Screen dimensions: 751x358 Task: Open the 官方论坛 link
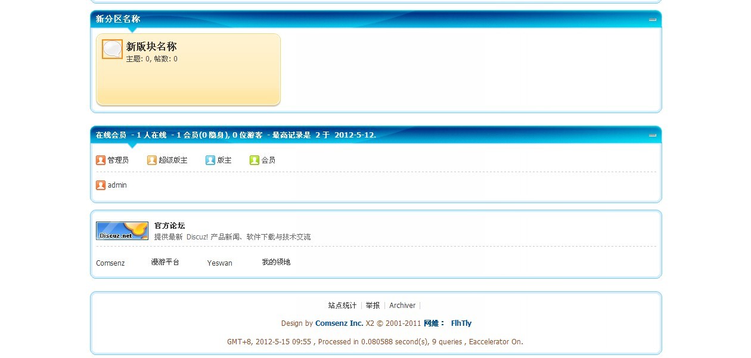pyautogui.click(x=170, y=226)
